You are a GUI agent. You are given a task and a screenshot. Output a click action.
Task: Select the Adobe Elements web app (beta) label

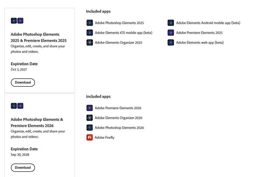200,43
